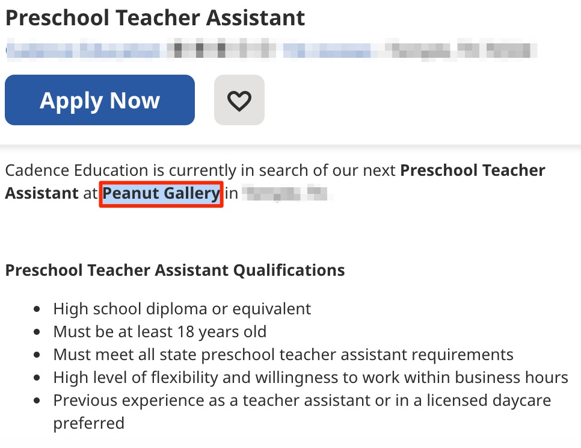Click the blurred location text after Peanut Gallery

pos(287,193)
